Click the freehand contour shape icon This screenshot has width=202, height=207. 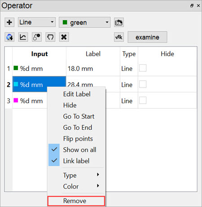click(x=50, y=37)
